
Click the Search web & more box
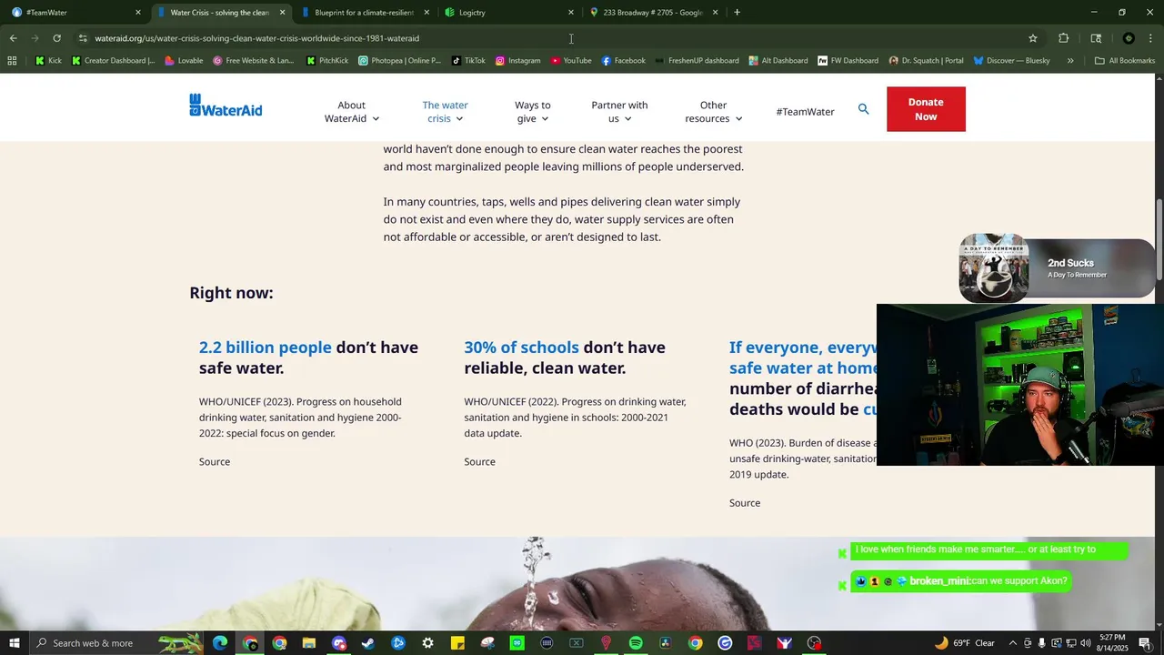click(115, 643)
